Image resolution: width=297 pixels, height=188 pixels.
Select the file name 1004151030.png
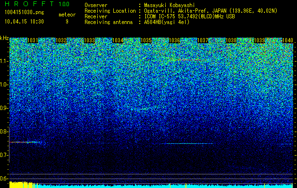(24, 12)
